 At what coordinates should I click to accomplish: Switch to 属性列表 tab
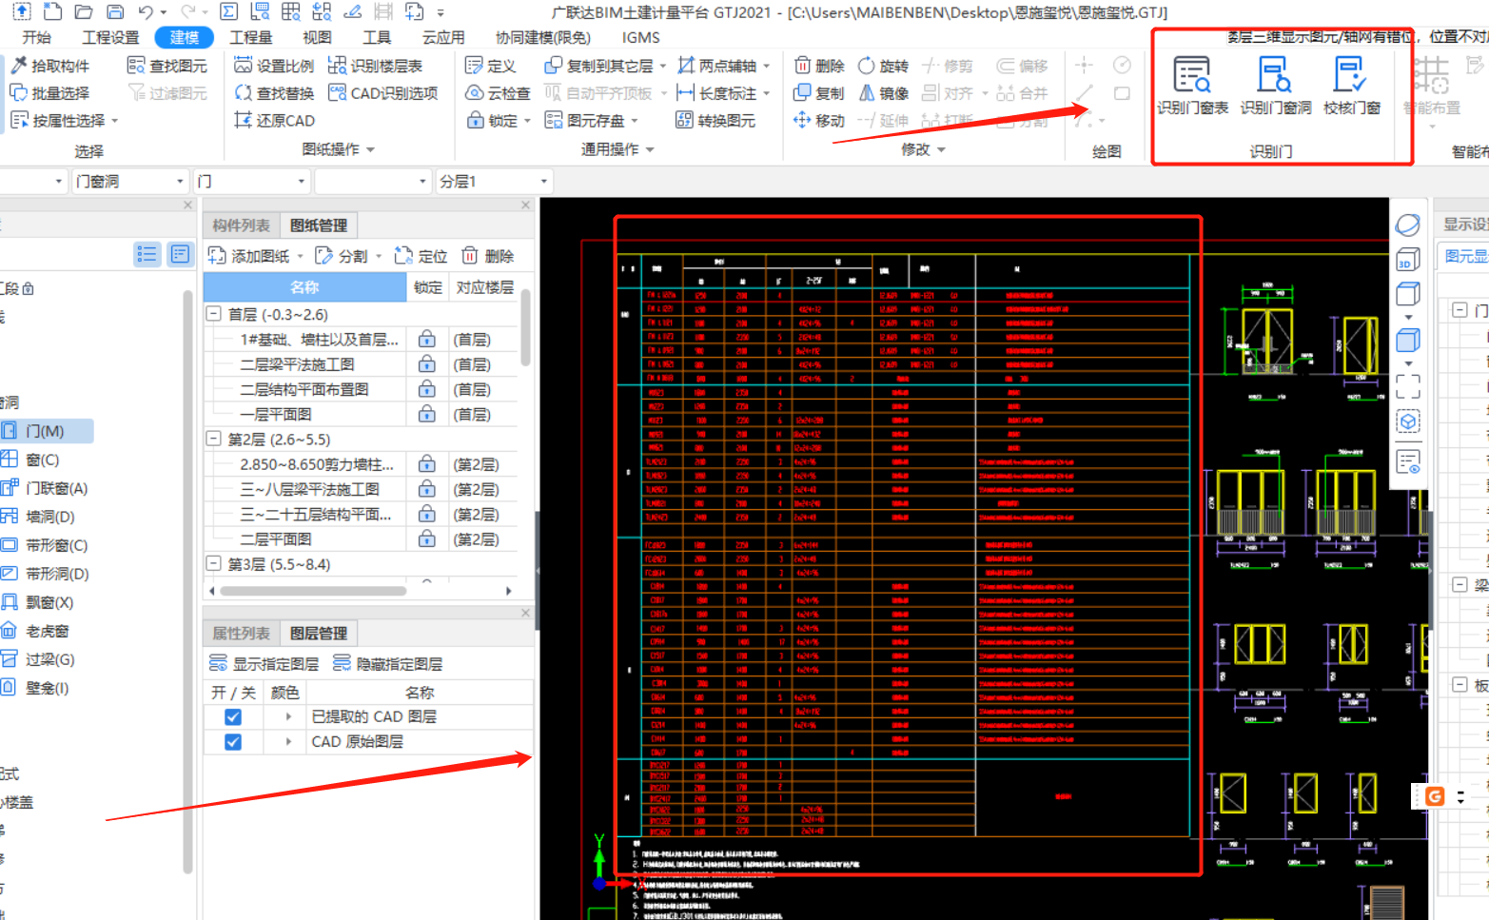coord(242,634)
